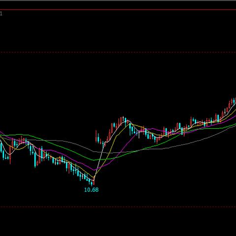
Task: Click the solid red horizontal line at the top
Action: 118,10
